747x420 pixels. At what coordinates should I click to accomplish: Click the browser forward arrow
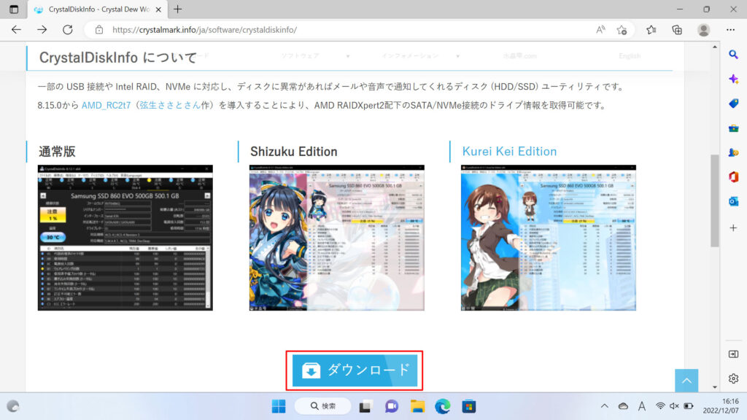42,29
